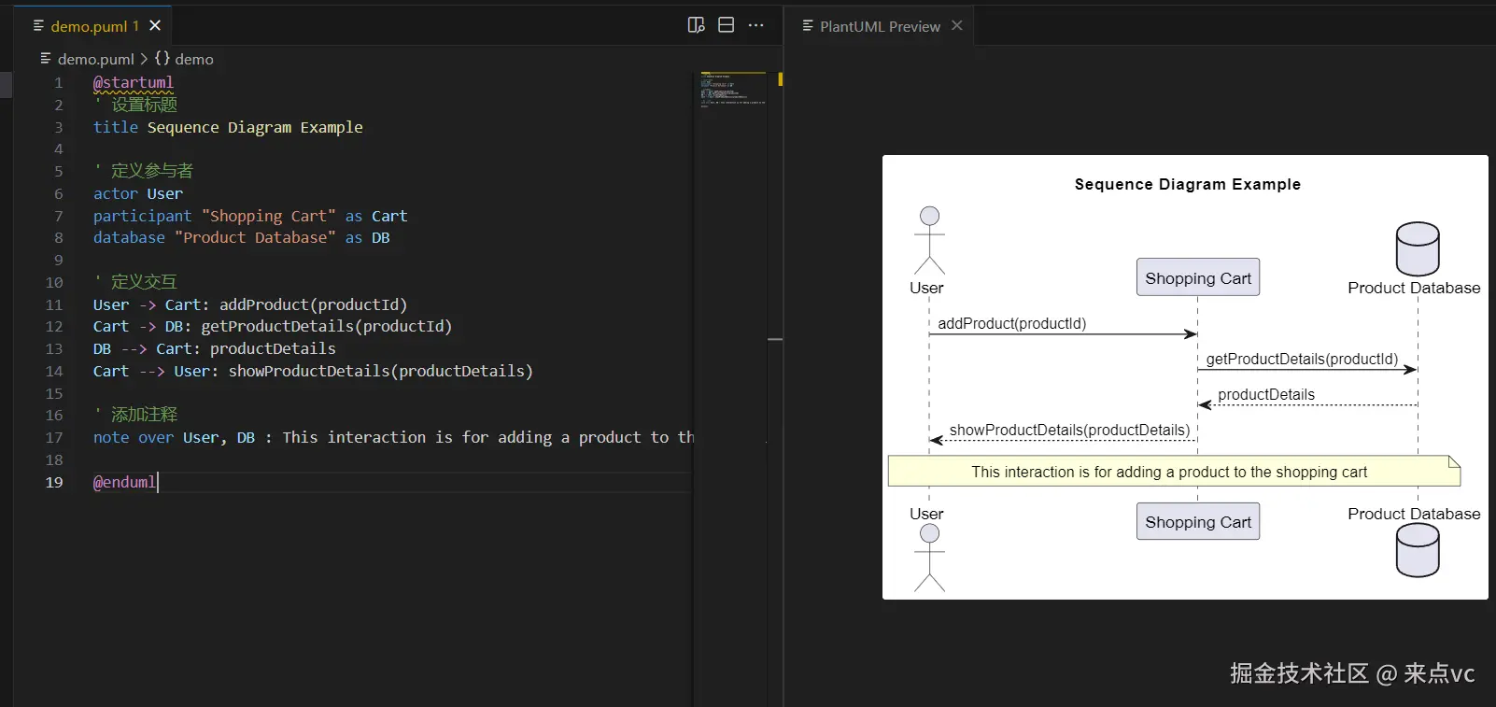Click the top Shopping Cart participant box
Viewport: 1496px width, 707px height.
tap(1197, 277)
